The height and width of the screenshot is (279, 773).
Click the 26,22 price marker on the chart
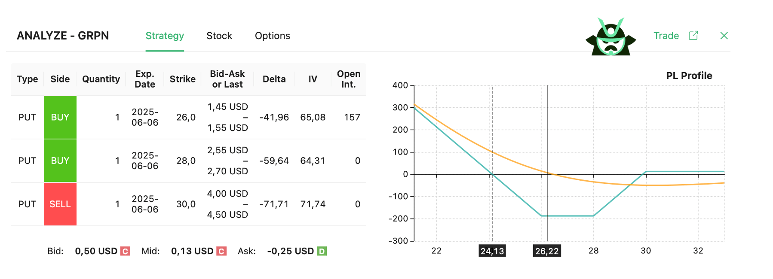[x=547, y=251]
